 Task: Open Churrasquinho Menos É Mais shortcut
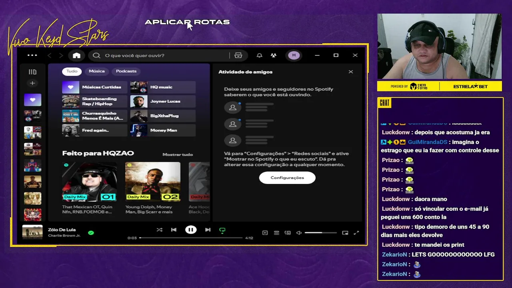(95, 116)
